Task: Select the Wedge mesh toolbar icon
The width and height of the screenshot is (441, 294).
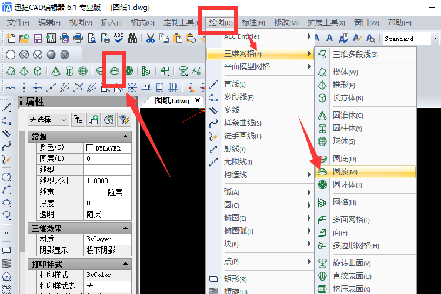Action: click(x=11, y=71)
